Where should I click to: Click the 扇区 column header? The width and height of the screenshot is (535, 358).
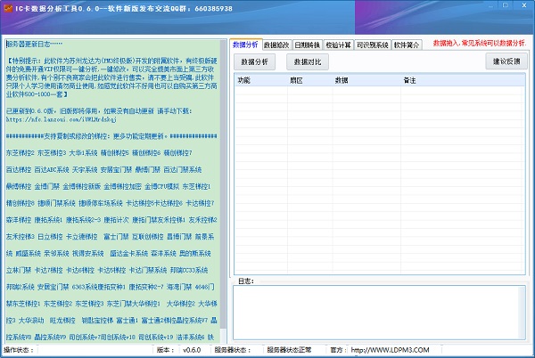309,80
